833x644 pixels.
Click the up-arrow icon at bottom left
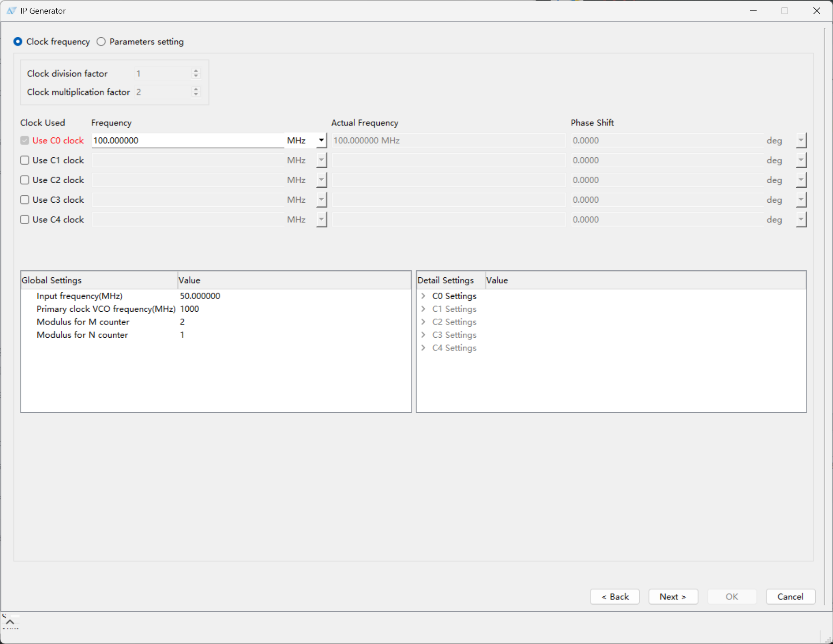point(10,622)
